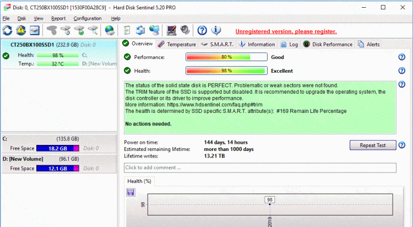Click the disk list Health 98 % bar
The height and width of the screenshot is (227, 413).
coord(58,55)
